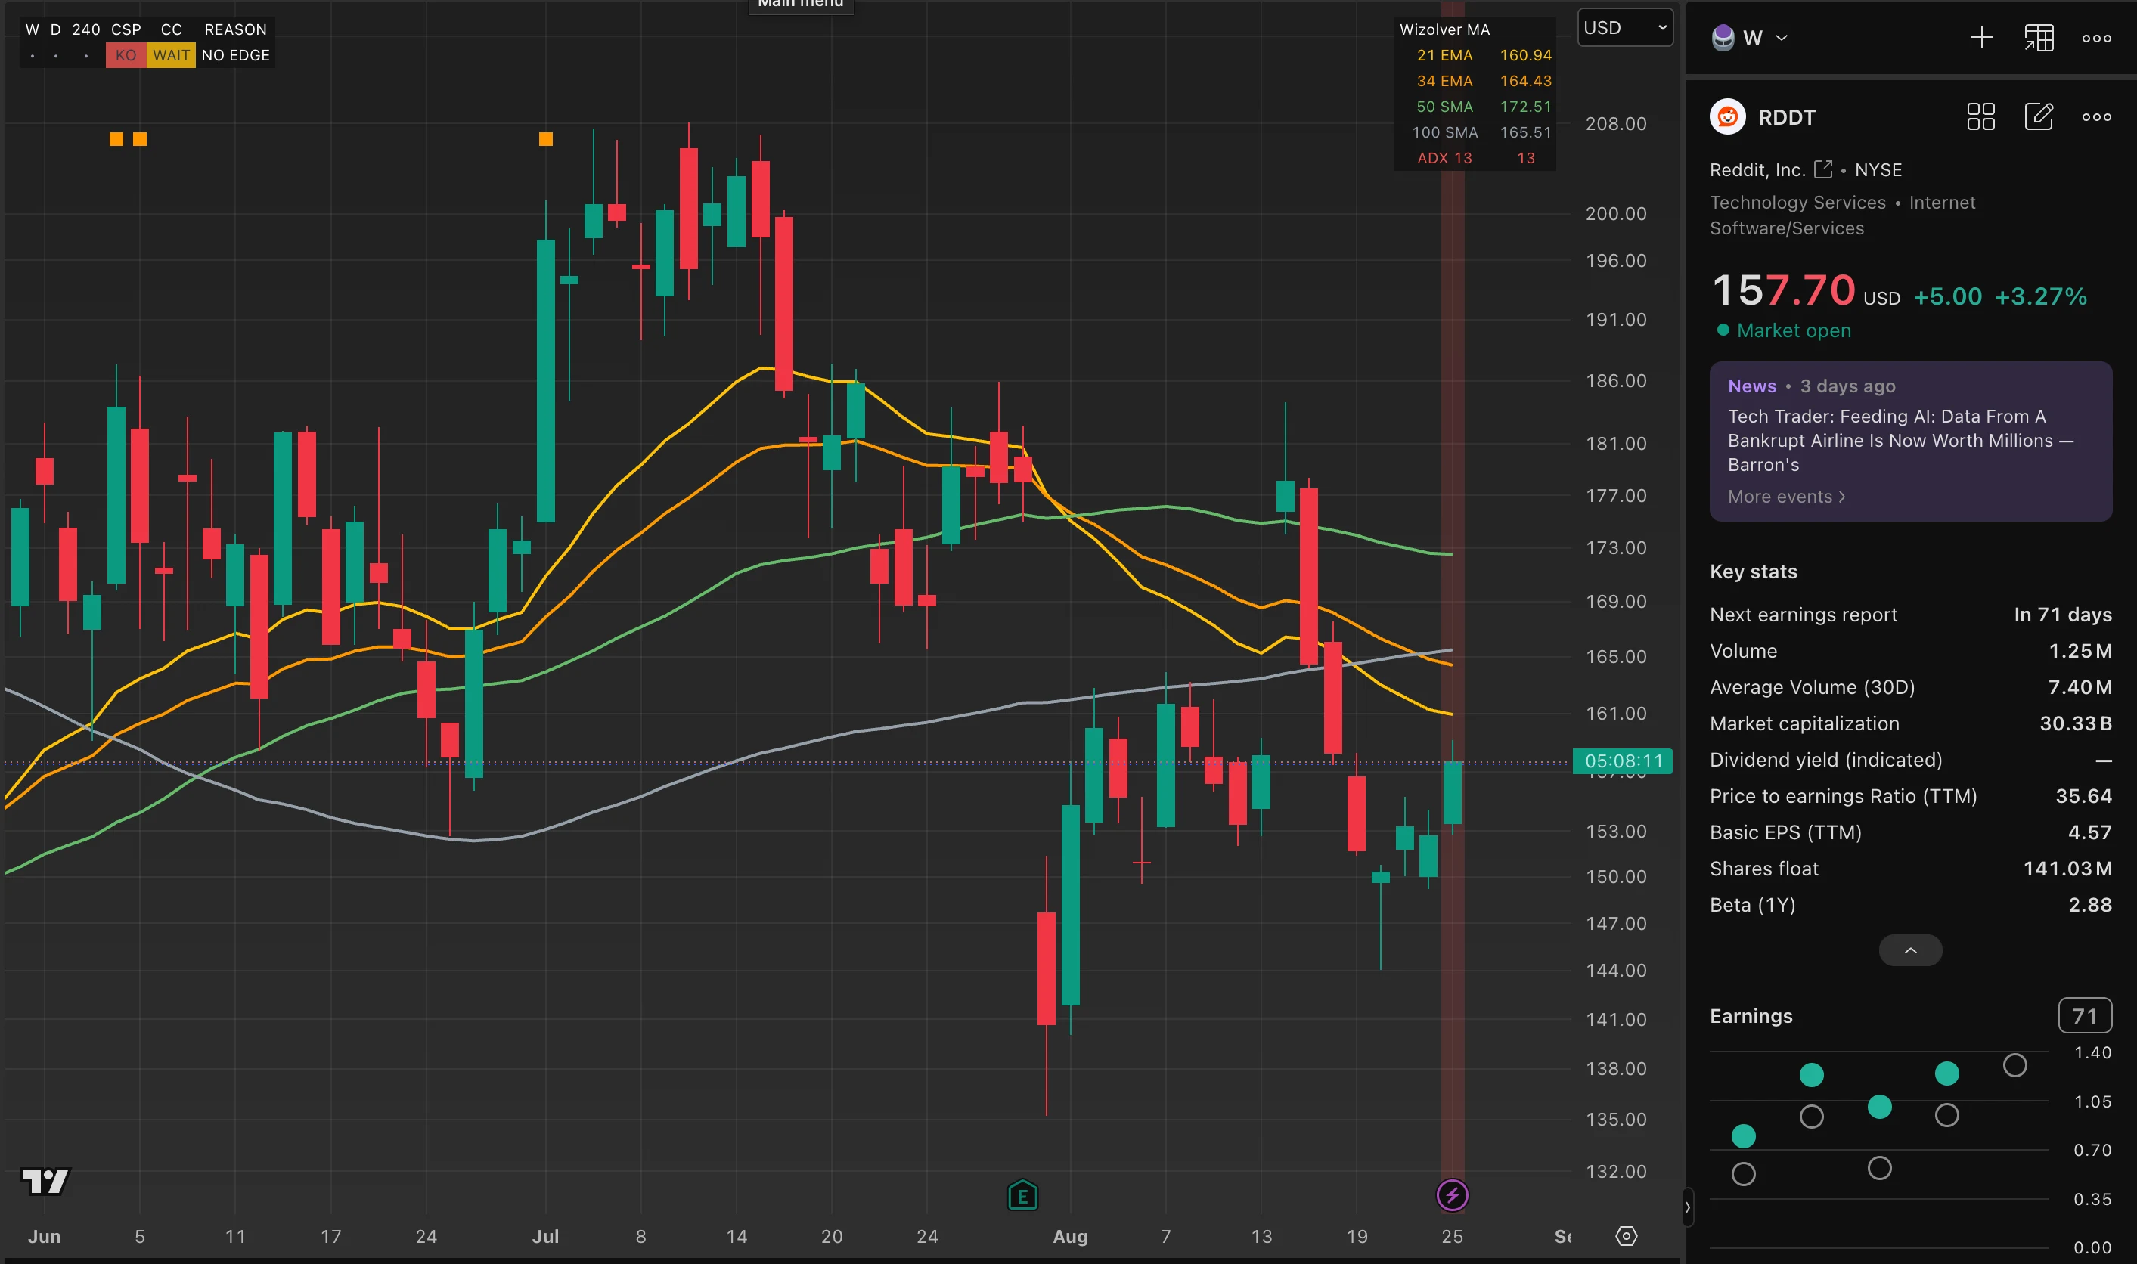This screenshot has height=1264, width=2137.
Task: Click the earnings E marker on the timeline
Action: 1022,1195
